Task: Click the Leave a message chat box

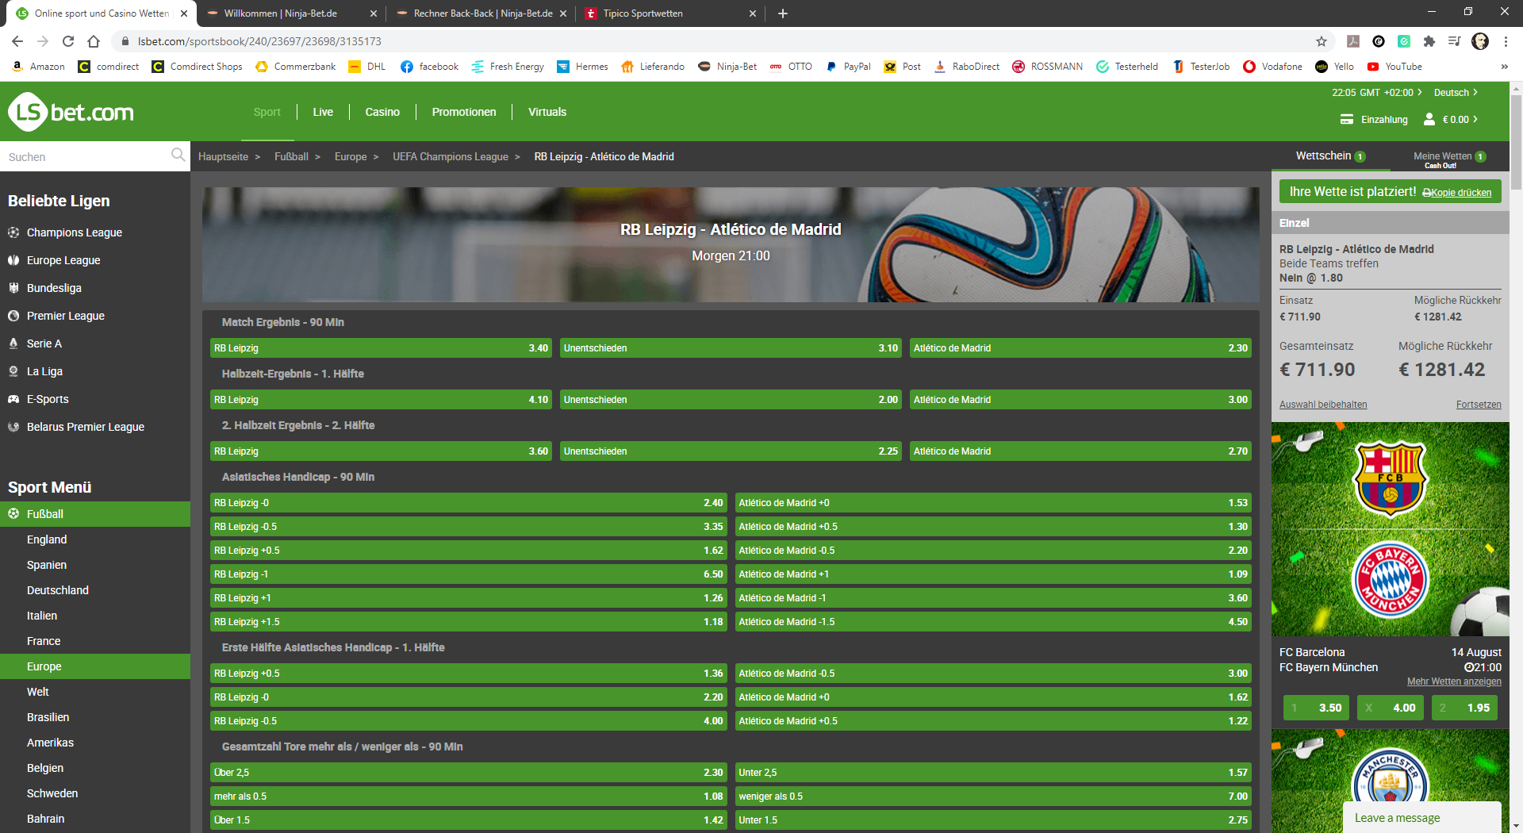Action: (1421, 818)
